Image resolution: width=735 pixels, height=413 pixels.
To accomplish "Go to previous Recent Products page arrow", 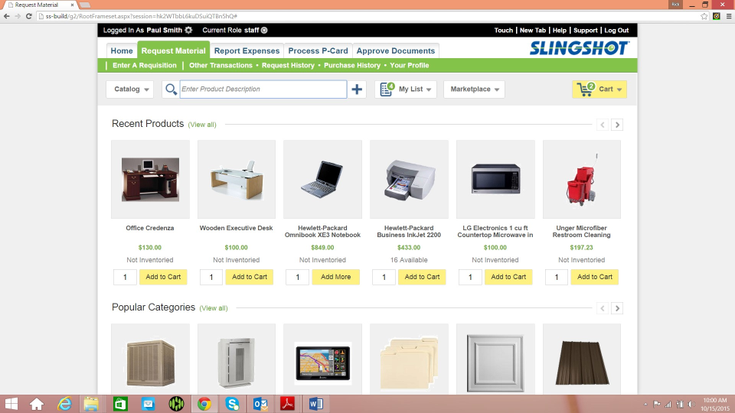I will pyautogui.click(x=603, y=125).
